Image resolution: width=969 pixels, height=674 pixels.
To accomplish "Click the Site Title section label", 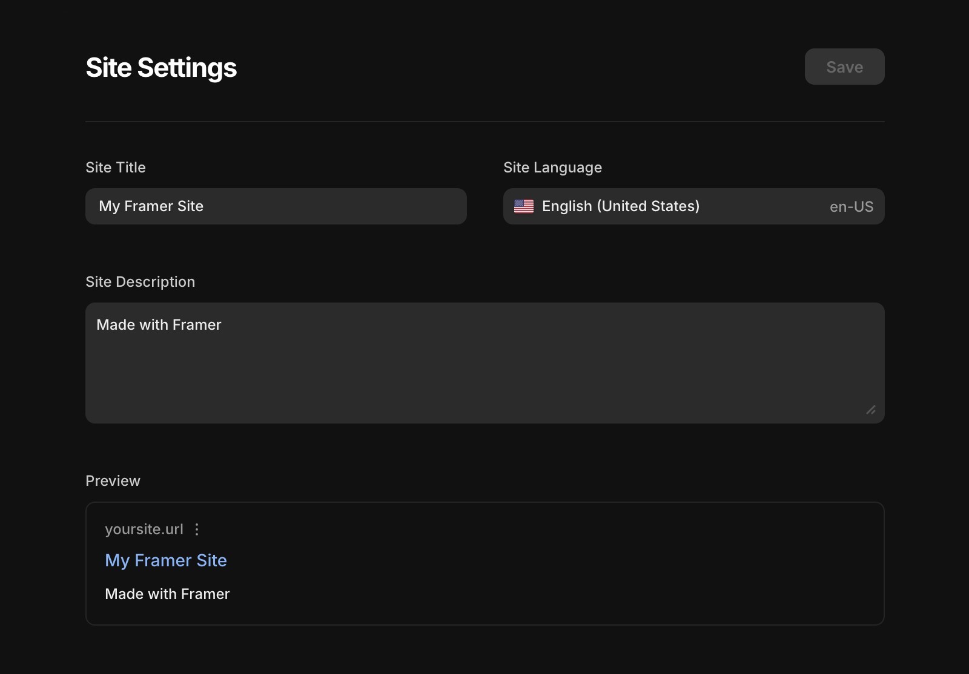I will 115,168.
